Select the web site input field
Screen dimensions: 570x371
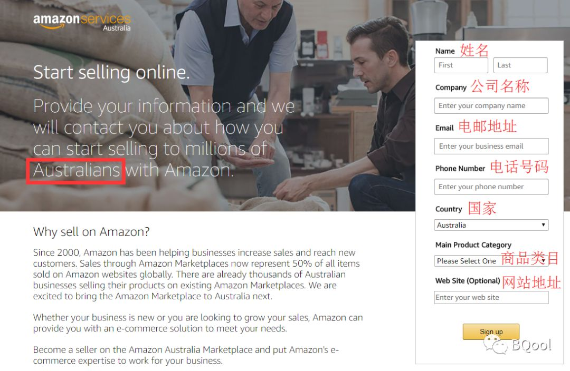pos(491,297)
